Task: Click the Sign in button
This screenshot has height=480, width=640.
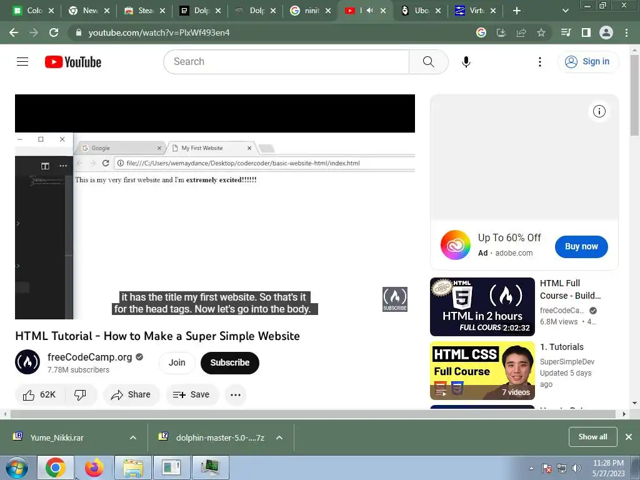Action: click(587, 62)
